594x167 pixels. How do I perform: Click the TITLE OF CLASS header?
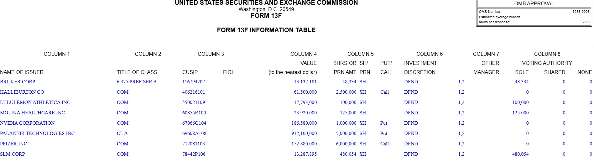pos(137,72)
